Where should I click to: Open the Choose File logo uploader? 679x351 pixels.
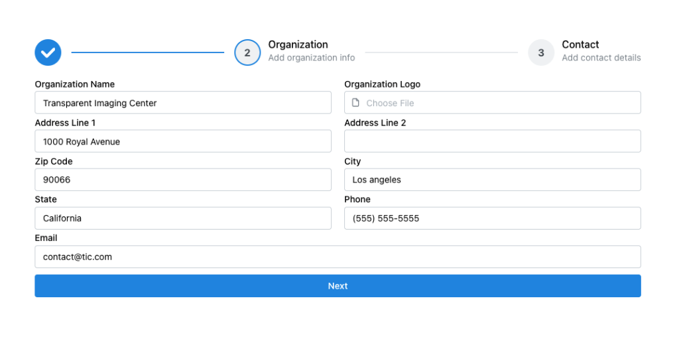click(x=492, y=103)
